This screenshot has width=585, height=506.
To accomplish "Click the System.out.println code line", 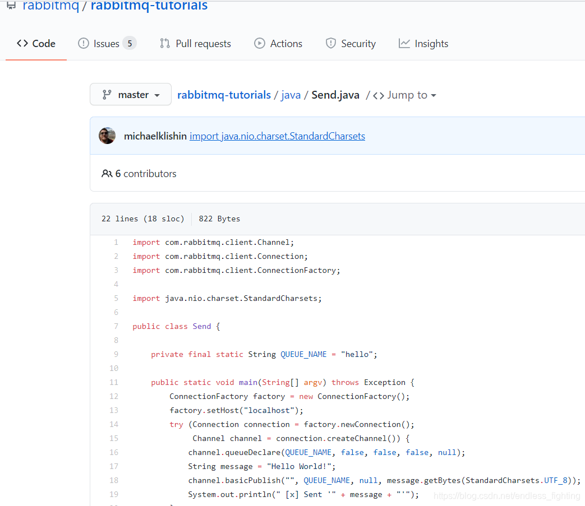I will 303,494.
